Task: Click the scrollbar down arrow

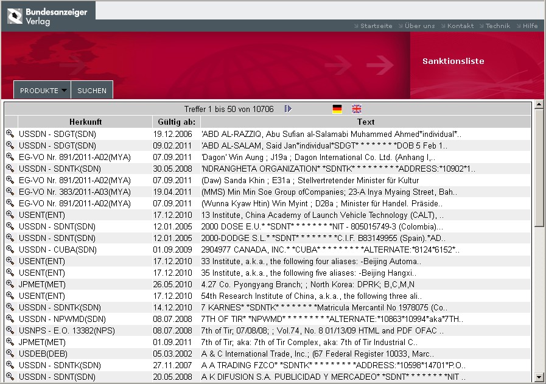Action: 539,378
